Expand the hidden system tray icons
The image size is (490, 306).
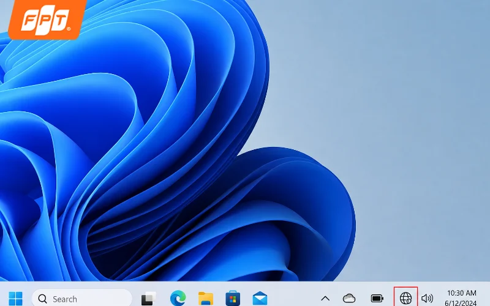pos(325,299)
